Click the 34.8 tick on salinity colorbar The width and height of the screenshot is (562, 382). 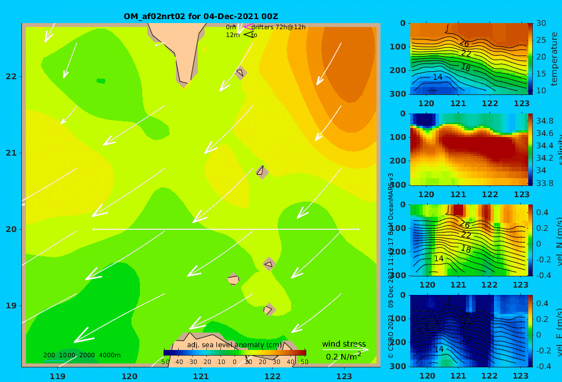(545, 121)
